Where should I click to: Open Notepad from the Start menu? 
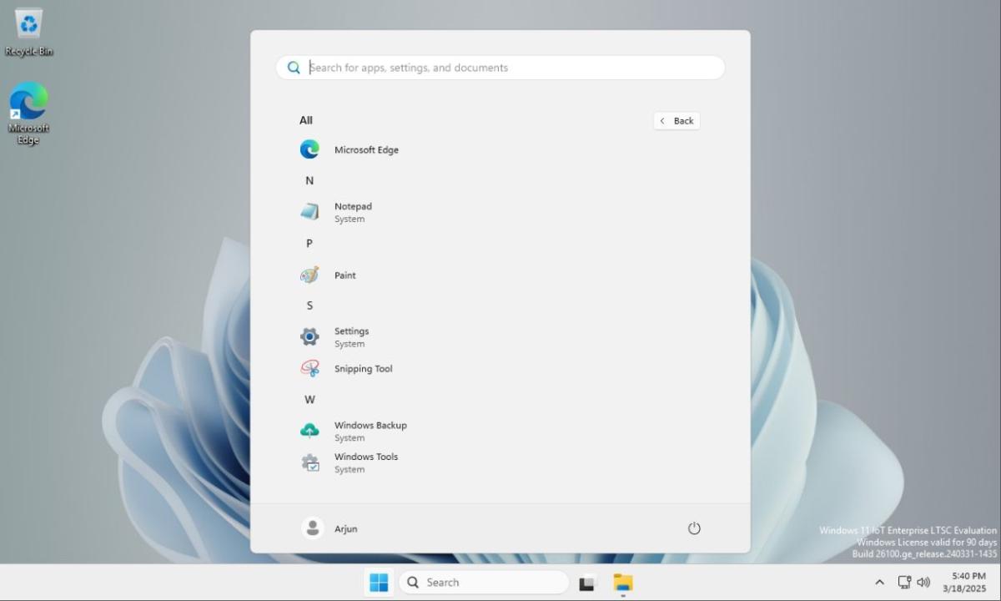(x=353, y=211)
